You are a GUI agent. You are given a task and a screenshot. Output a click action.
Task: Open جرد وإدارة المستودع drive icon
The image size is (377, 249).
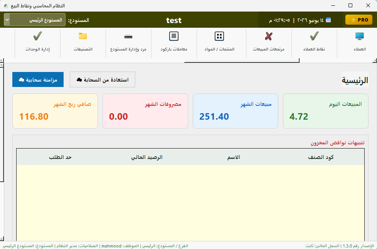[128, 37]
